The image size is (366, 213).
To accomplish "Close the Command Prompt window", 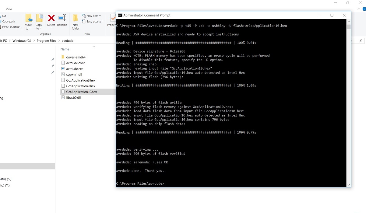I will pyautogui.click(x=344, y=15).
